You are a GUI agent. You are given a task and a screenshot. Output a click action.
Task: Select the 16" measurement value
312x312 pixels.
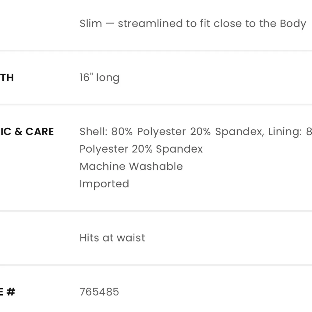[x=86, y=78]
